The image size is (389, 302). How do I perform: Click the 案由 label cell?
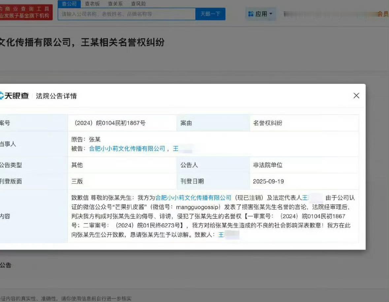click(x=213, y=123)
